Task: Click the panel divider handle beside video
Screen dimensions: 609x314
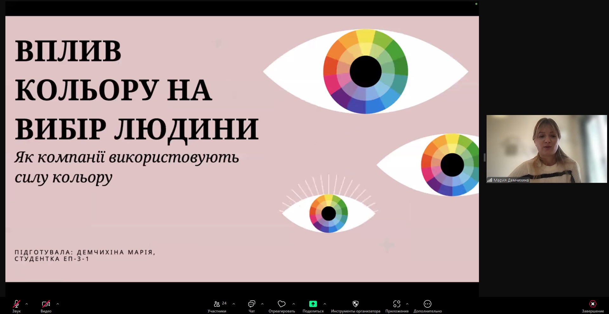Action: tap(485, 157)
